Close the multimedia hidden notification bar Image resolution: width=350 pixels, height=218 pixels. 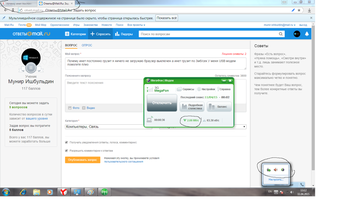pos(311,18)
